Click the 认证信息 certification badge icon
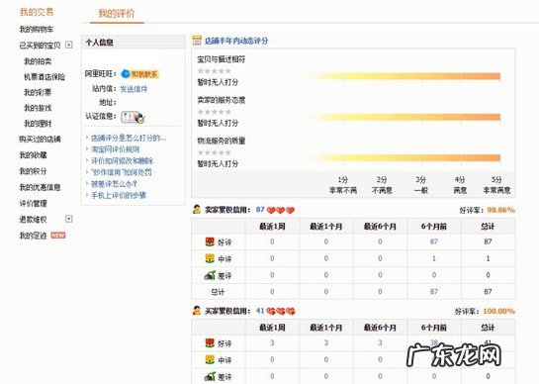The height and width of the screenshot is (384, 539). tap(134, 117)
